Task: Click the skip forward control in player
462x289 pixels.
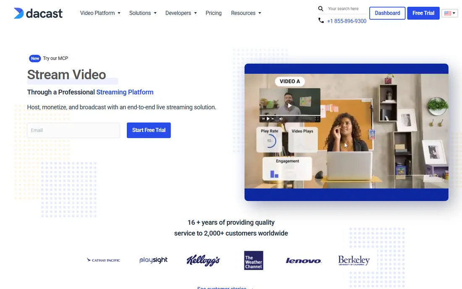Action: pos(273,119)
